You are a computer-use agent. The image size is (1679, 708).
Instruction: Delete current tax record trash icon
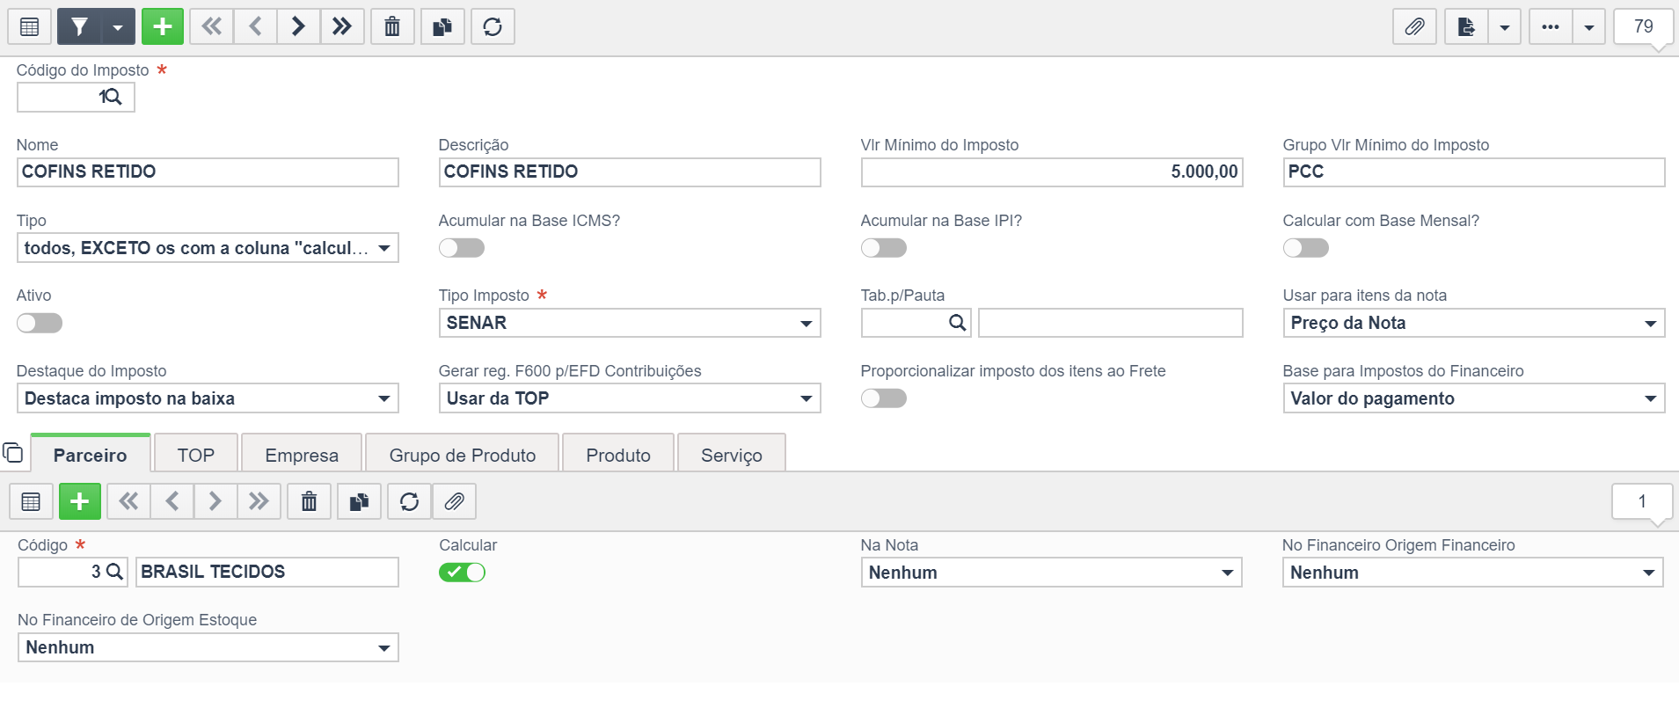point(392,26)
